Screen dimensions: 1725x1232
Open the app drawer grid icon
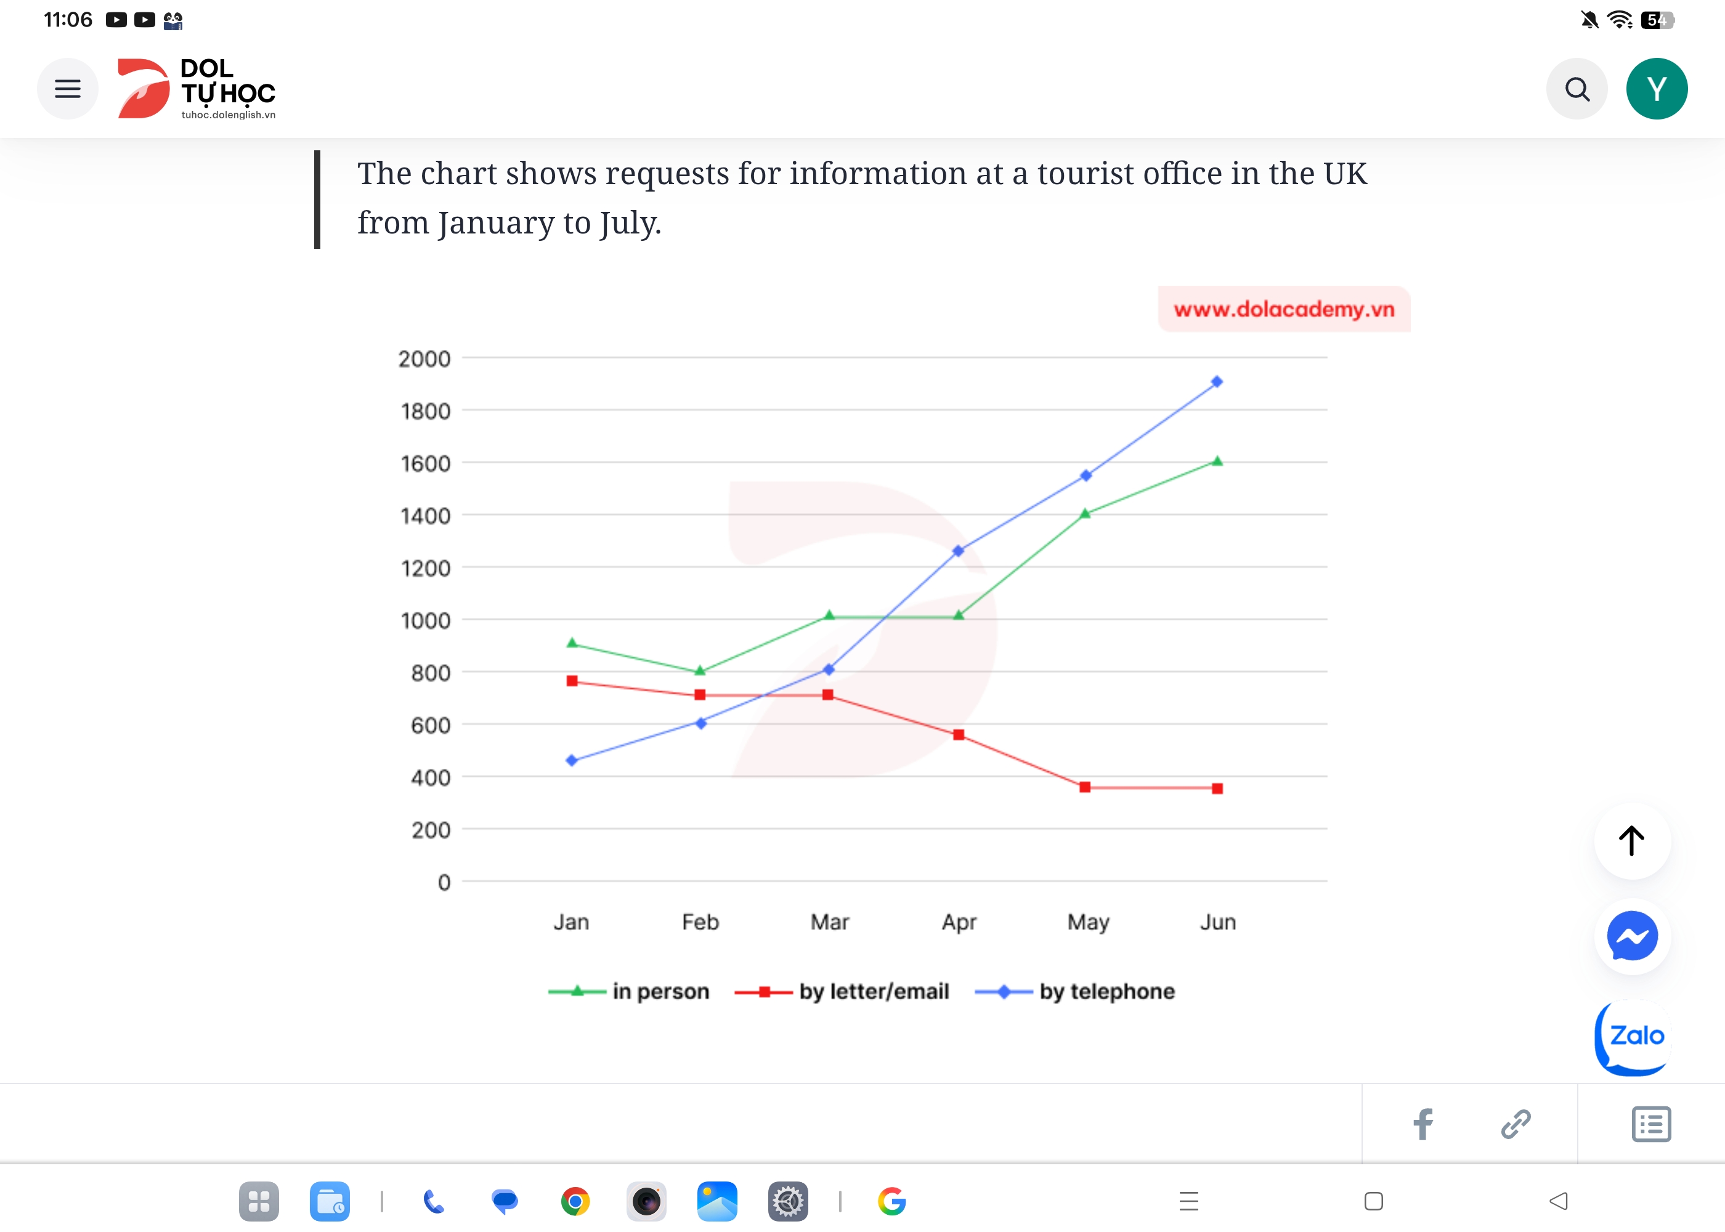pyautogui.click(x=259, y=1202)
